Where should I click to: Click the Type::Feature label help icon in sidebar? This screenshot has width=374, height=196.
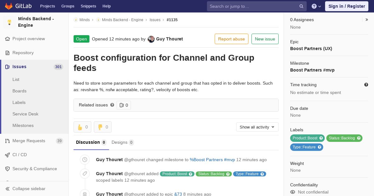[x=319, y=147]
